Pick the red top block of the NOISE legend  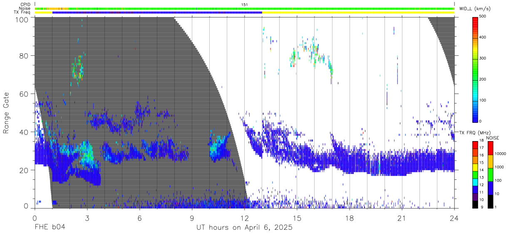click(x=491, y=148)
